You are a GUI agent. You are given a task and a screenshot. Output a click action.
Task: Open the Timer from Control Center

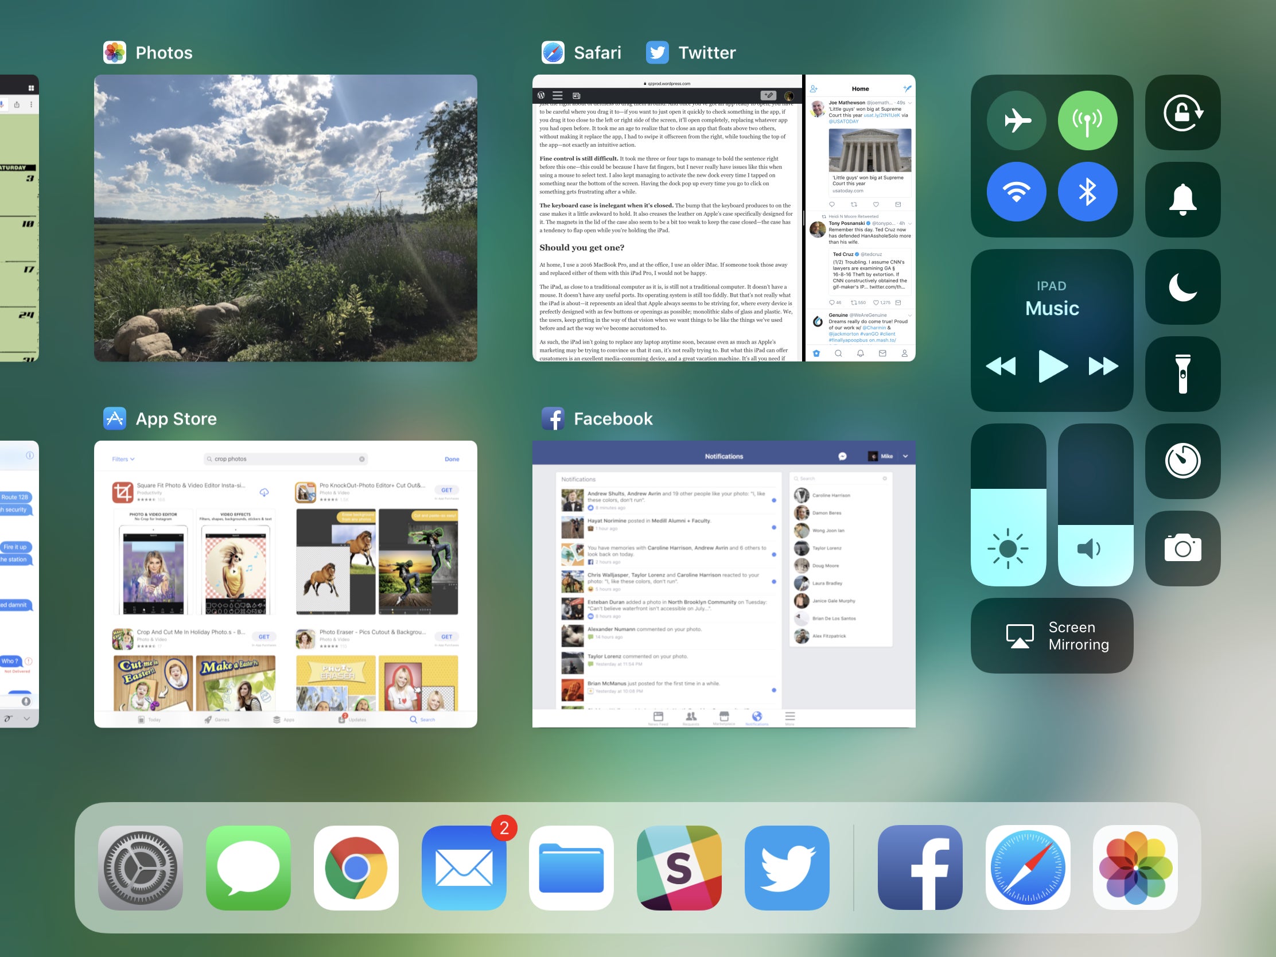(x=1182, y=461)
